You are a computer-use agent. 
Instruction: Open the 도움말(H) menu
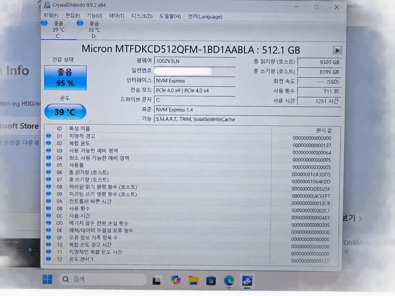coord(170,16)
